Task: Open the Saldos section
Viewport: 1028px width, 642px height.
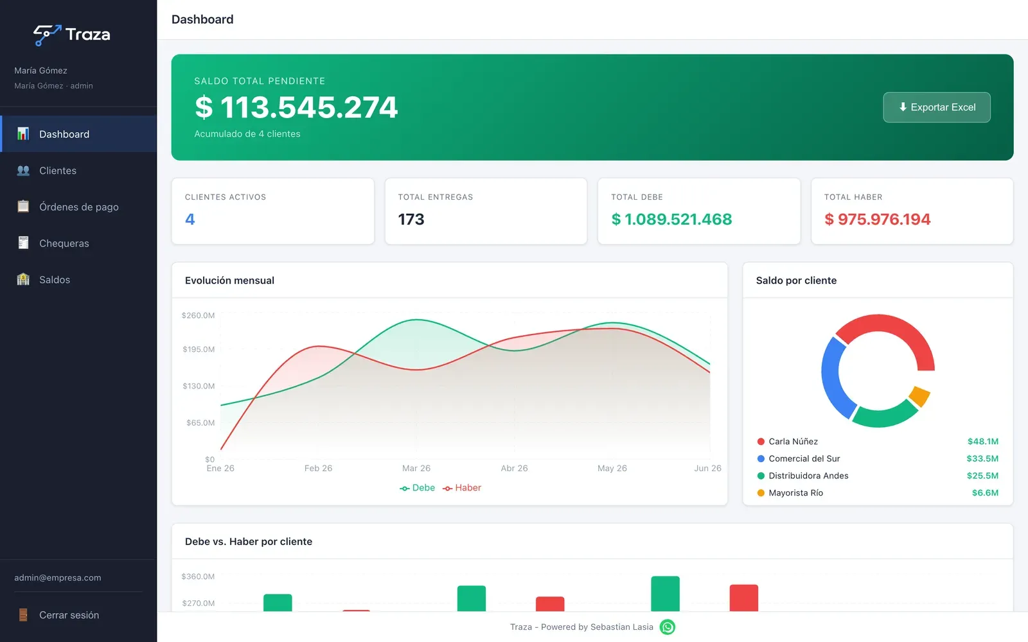Action: (x=78, y=279)
